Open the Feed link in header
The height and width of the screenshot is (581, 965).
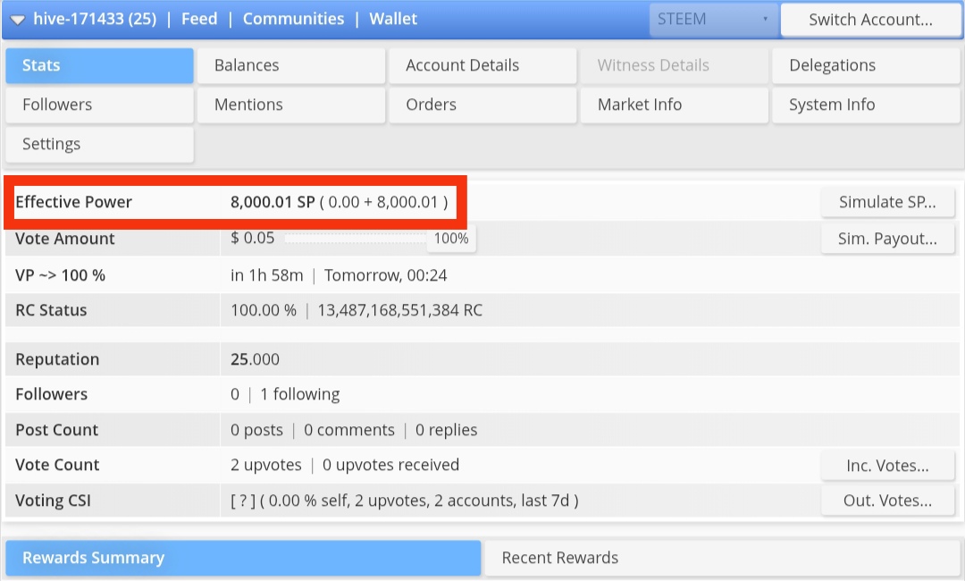pyautogui.click(x=199, y=19)
